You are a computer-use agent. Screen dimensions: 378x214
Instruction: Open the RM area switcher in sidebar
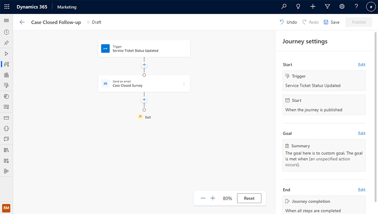[x=6, y=208]
